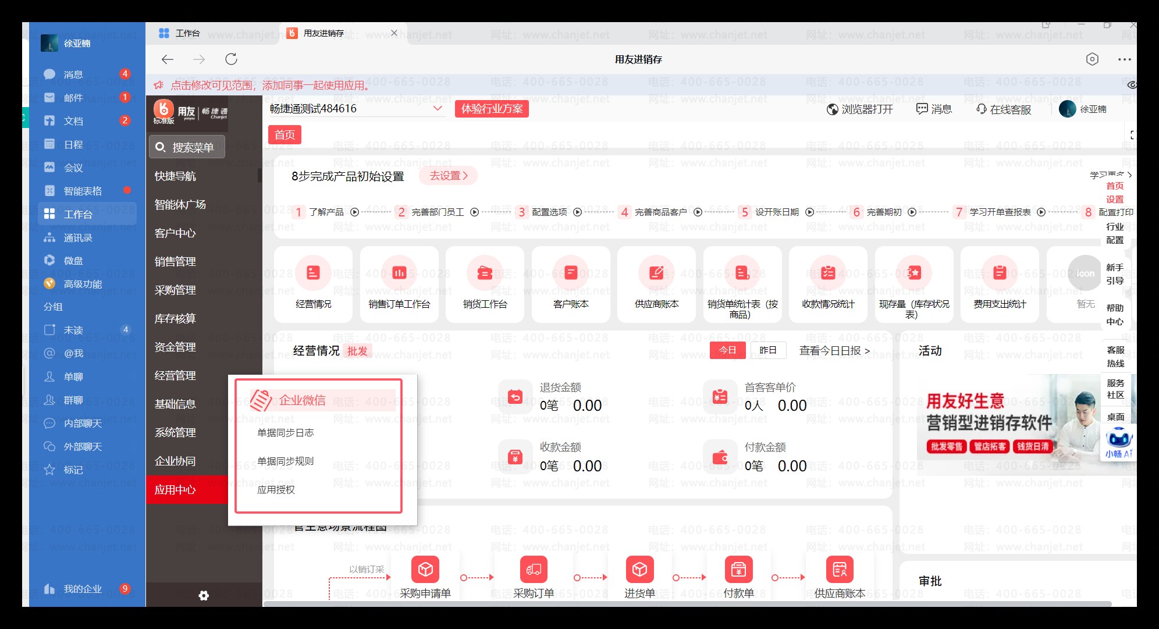Open 客户账本 shortcut card
This screenshot has width=1159, height=629.
[571, 284]
